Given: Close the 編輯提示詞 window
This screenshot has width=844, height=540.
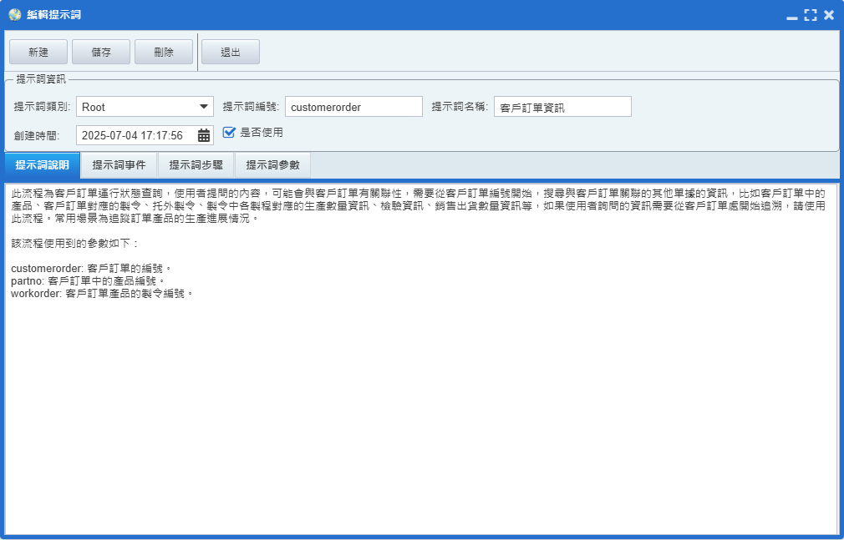Looking at the screenshot, I should pyautogui.click(x=829, y=15).
